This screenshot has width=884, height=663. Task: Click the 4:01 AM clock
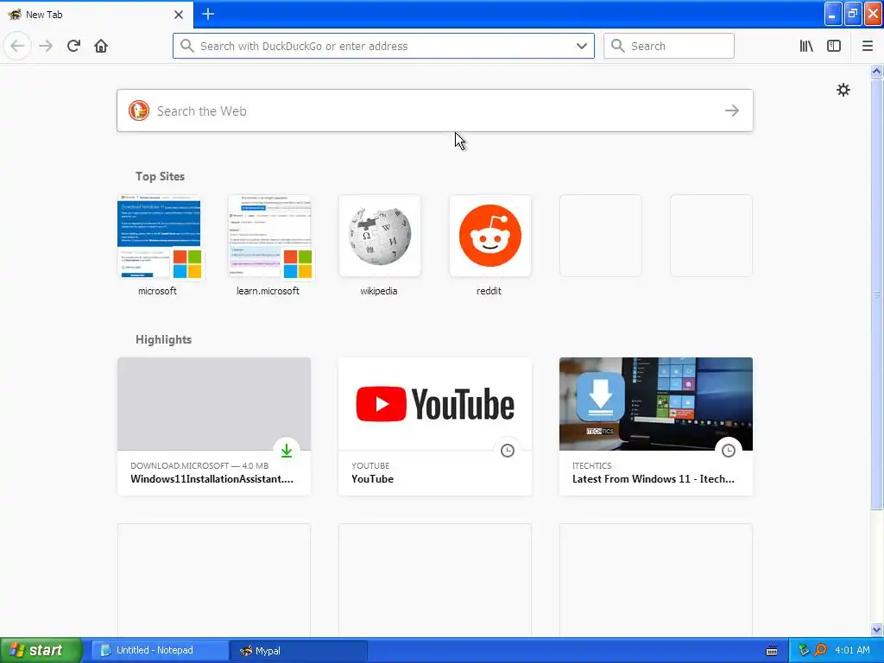click(852, 650)
